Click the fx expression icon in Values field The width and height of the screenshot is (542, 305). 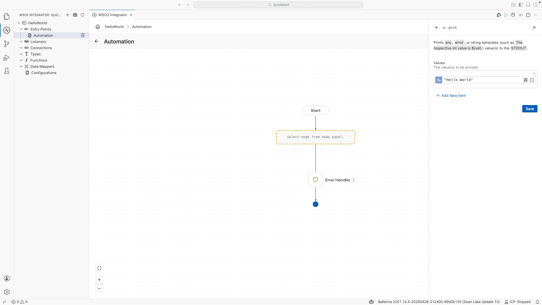439,80
